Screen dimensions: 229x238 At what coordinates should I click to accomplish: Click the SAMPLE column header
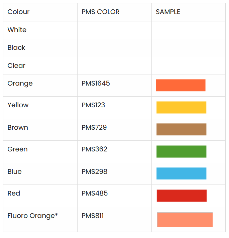[168, 12]
